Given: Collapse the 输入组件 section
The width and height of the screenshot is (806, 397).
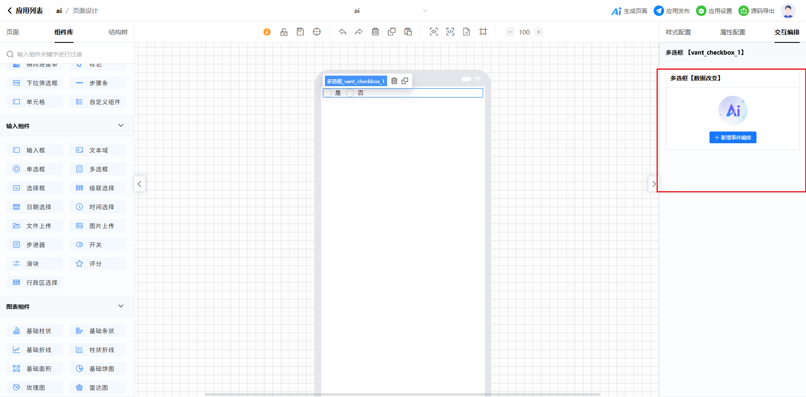Looking at the screenshot, I should [x=121, y=126].
